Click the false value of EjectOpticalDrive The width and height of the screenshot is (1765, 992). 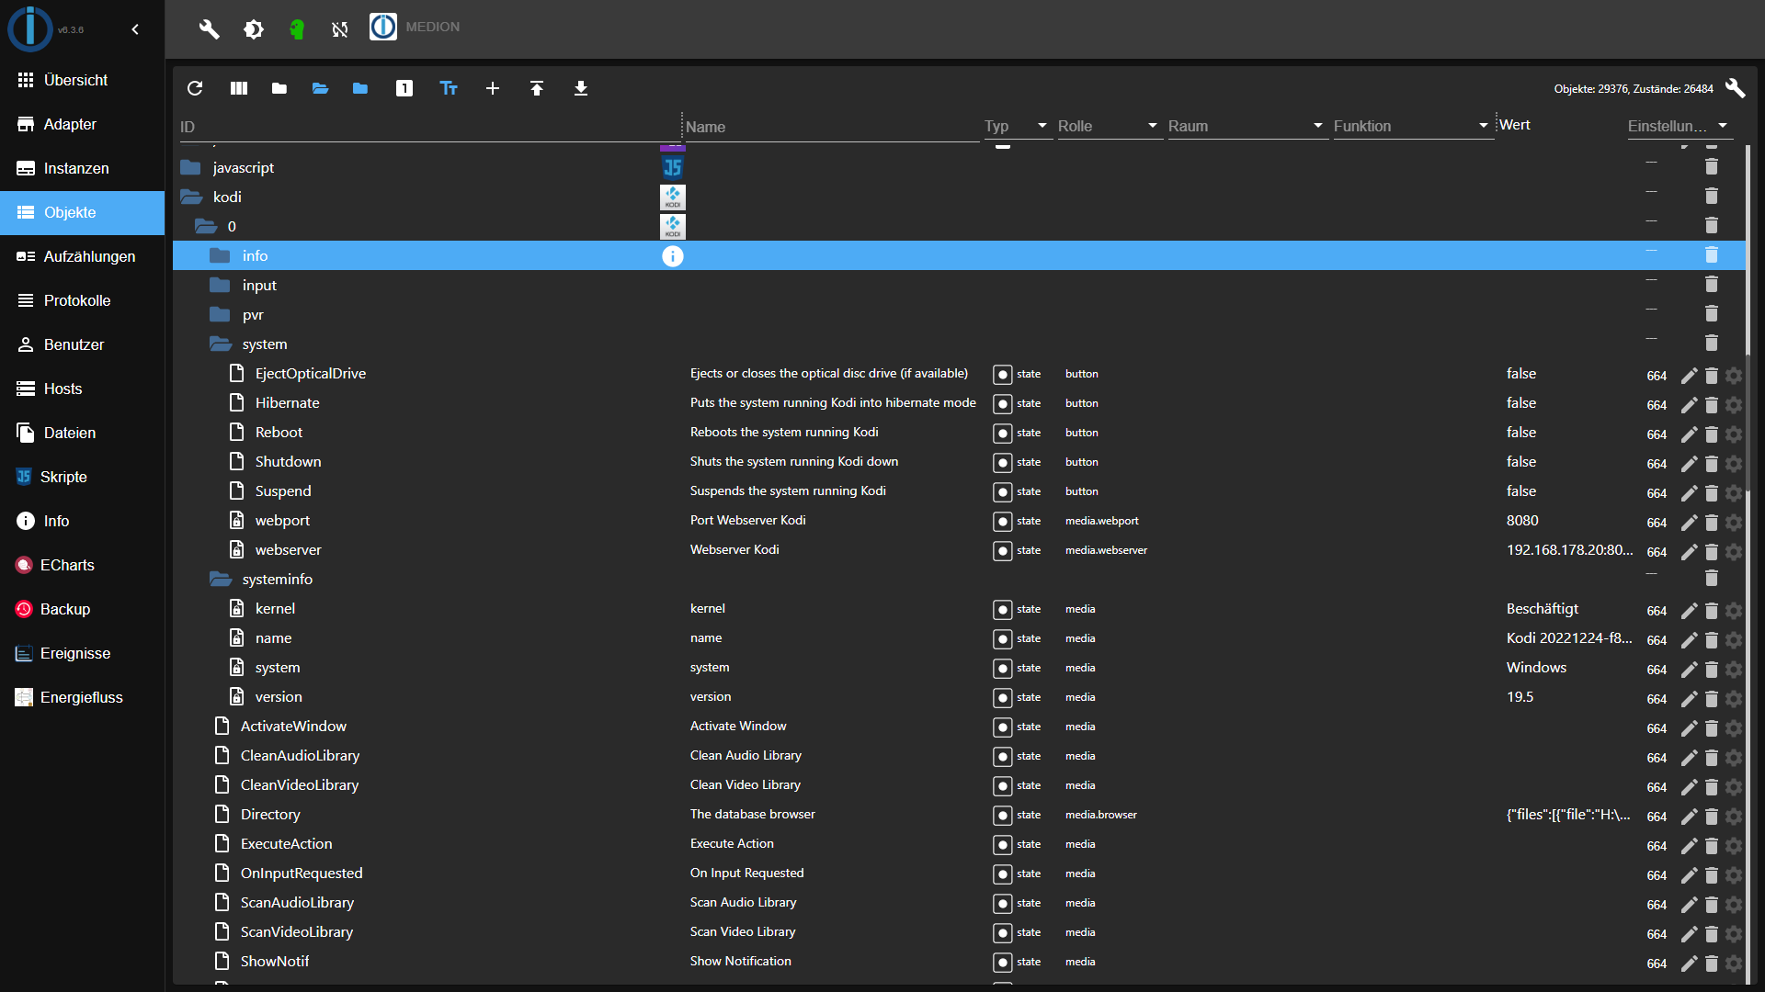pos(1521,374)
